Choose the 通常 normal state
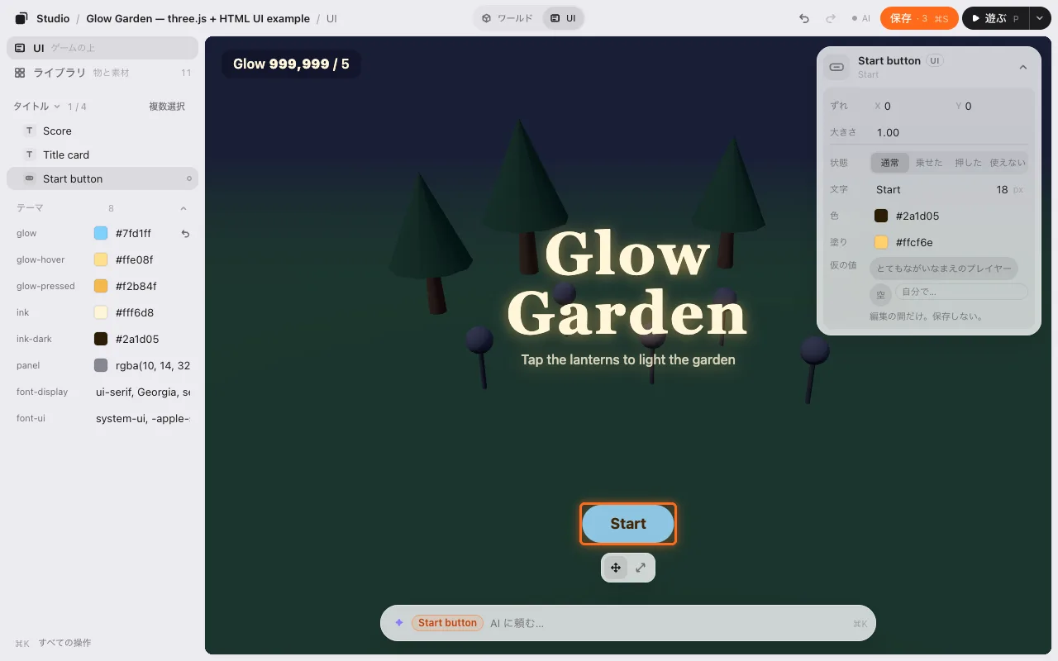The image size is (1058, 661). (x=890, y=163)
